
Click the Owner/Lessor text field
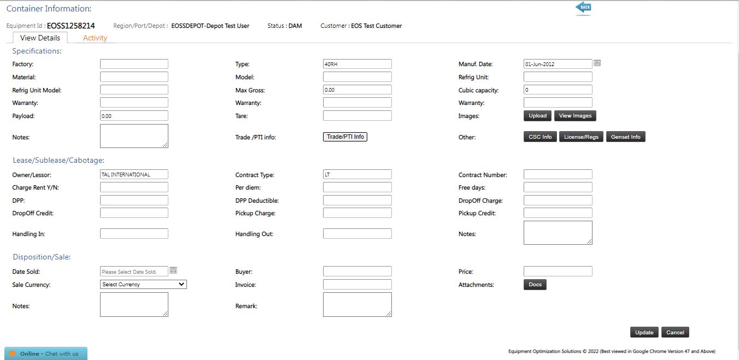pos(134,174)
